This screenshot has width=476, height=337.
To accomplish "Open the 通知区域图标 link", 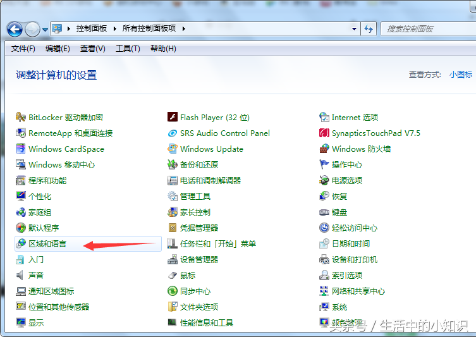I will pos(51,291).
